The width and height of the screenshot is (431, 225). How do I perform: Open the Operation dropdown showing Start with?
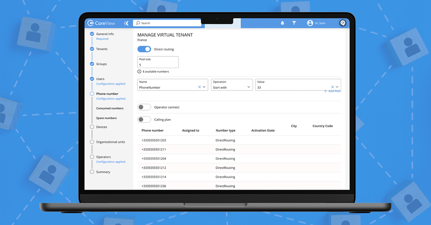tap(232, 86)
